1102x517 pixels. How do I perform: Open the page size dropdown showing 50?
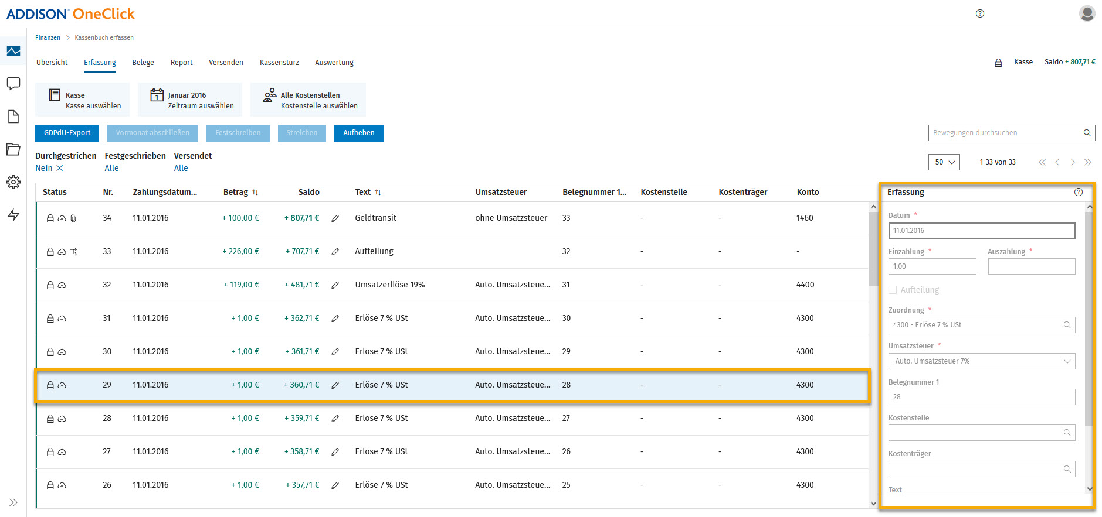click(x=944, y=162)
